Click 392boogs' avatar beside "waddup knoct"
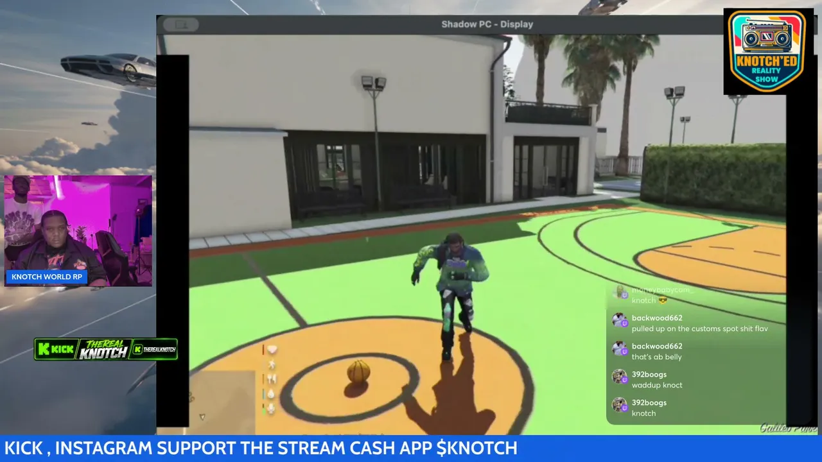The height and width of the screenshot is (462, 822). [619, 377]
